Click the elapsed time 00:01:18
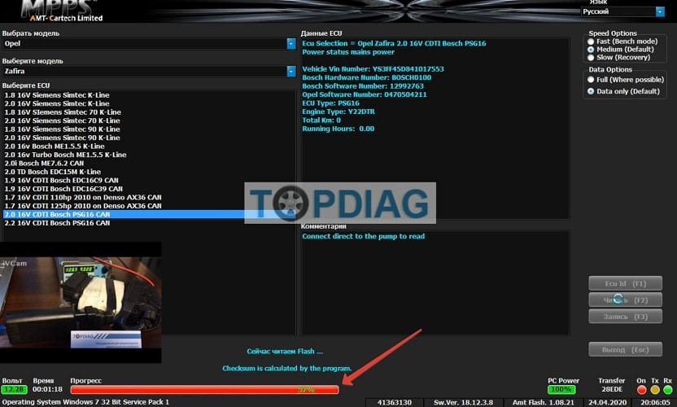Screen dimensions: 677x407 [47, 389]
